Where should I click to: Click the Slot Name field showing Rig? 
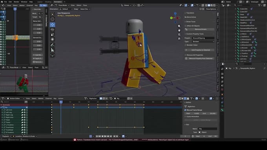pos(208,129)
